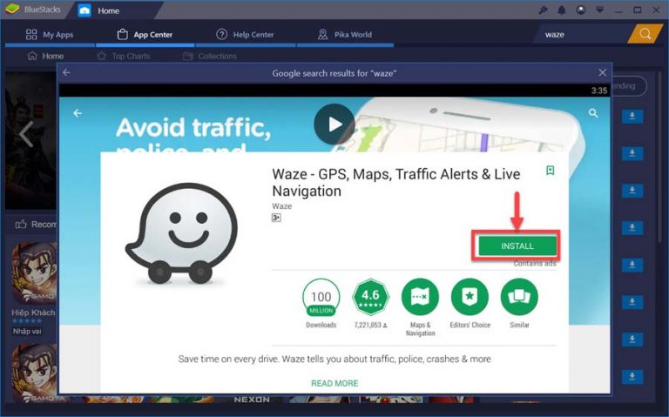Play the Waze promo video
The width and height of the screenshot is (669, 417).
tap(334, 124)
